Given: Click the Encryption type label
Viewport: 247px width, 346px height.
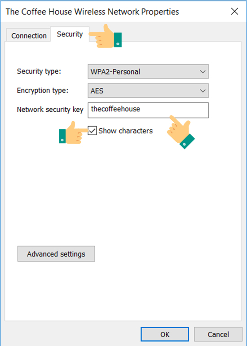Looking at the screenshot, I should click(43, 91).
